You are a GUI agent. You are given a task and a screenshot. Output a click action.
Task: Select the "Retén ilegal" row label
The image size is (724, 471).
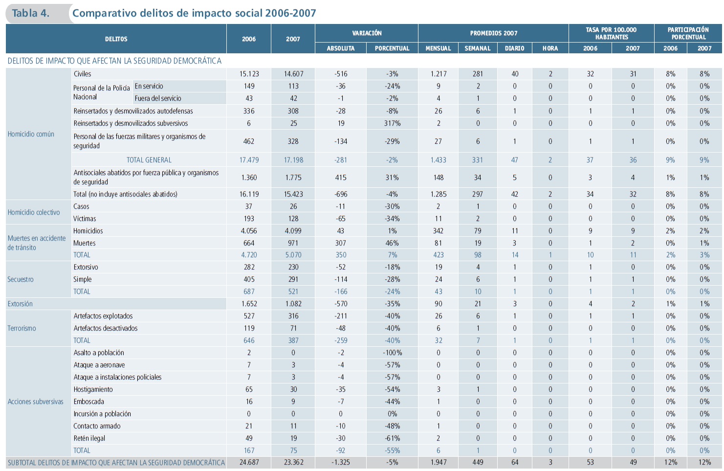click(x=89, y=438)
